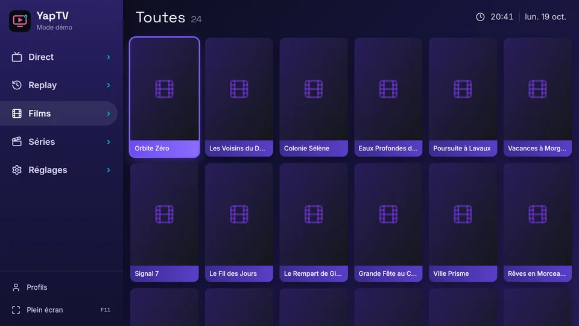Screen dimensions: 579x326
Task: Click the Mode démo label
Action: pyautogui.click(x=54, y=27)
